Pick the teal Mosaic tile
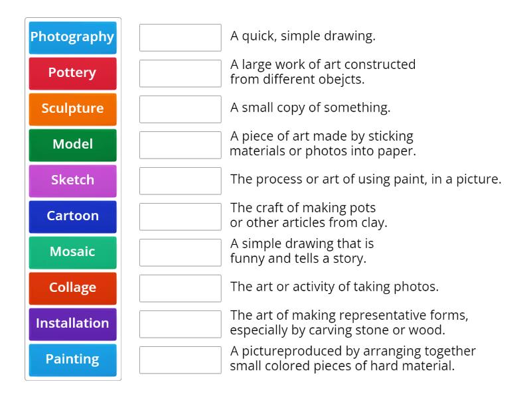The width and height of the screenshot is (531, 398). click(73, 253)
